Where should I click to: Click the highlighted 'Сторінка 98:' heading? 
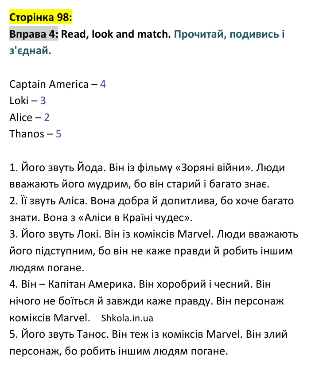point(41,17)
